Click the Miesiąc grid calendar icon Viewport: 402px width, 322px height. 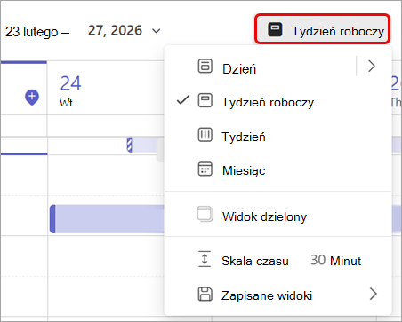[x=205, y=169]
